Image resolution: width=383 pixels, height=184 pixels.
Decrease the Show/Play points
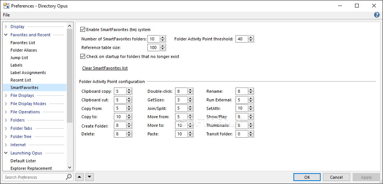(251, 119)
